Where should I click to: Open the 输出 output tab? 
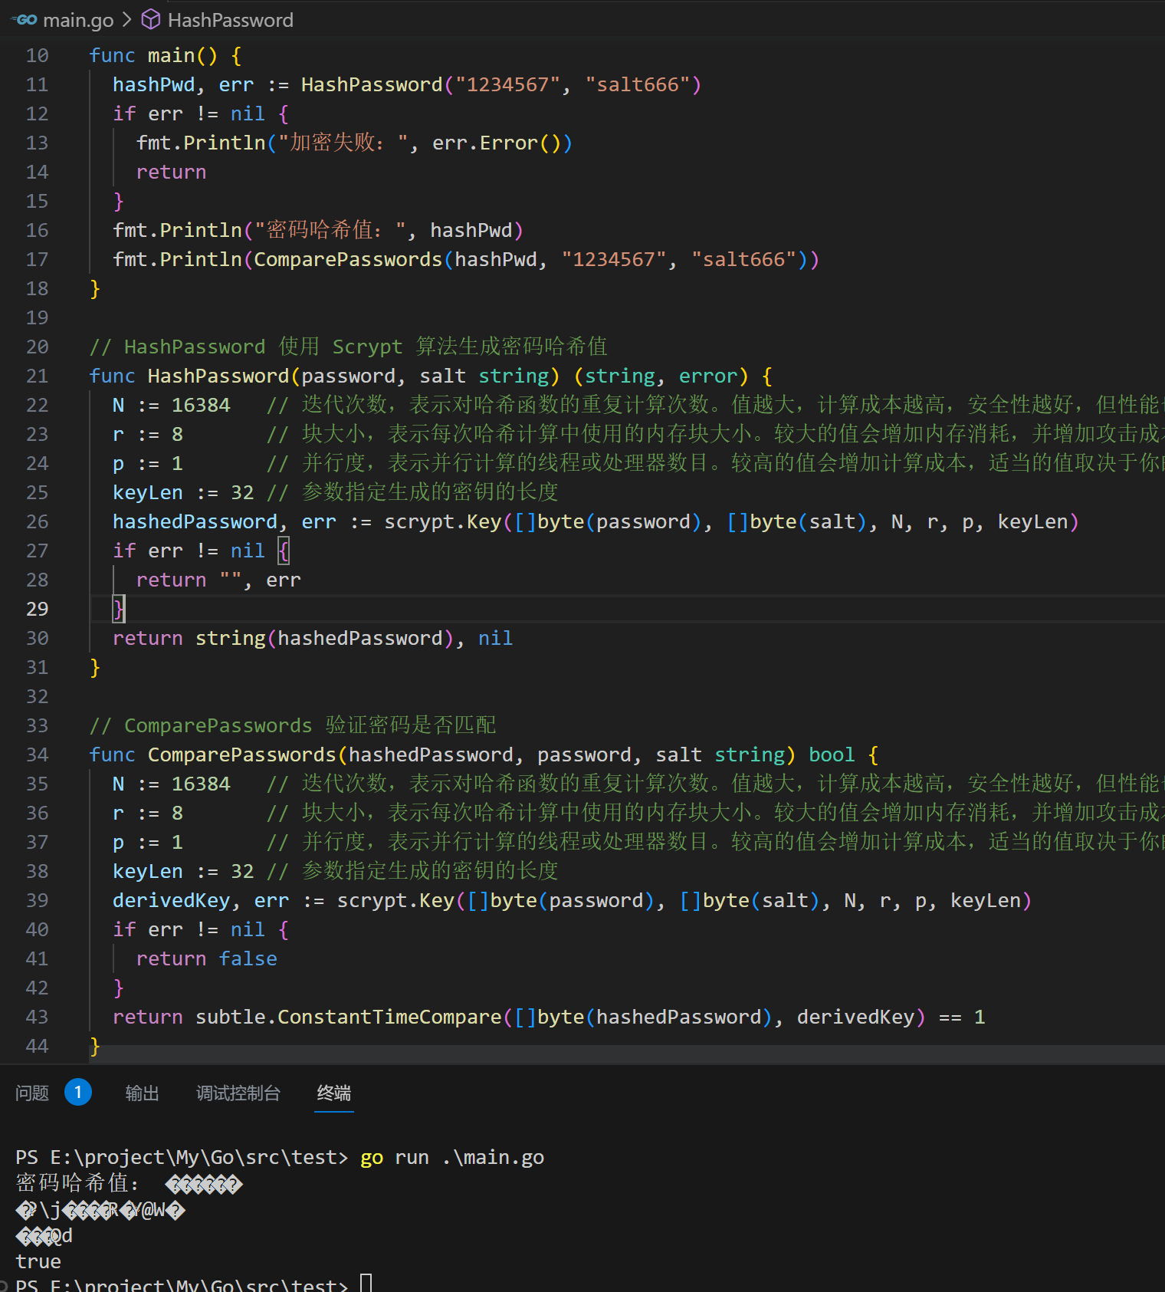(x=142, y=1093)
